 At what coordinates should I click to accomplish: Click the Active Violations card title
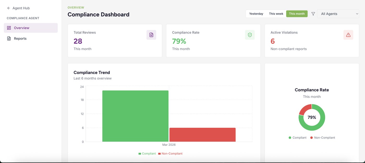coord(284,33)
